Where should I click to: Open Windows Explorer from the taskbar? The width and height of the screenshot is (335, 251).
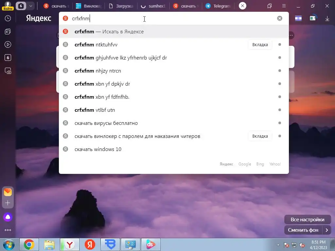49,244
